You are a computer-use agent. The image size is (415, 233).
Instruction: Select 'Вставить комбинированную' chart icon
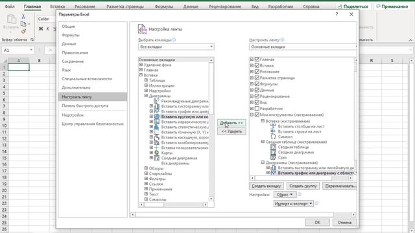coord(157,142)
